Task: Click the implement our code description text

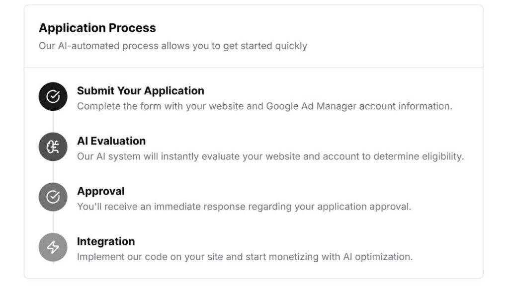Action: pyautogui.click(x=245, y=257)
